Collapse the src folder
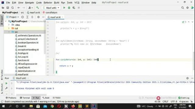195x109 pixels. (x=9, y=32)
